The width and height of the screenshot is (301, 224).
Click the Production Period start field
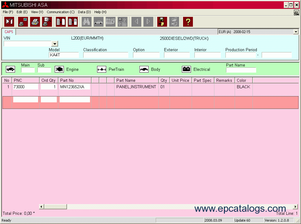[241, 55]
